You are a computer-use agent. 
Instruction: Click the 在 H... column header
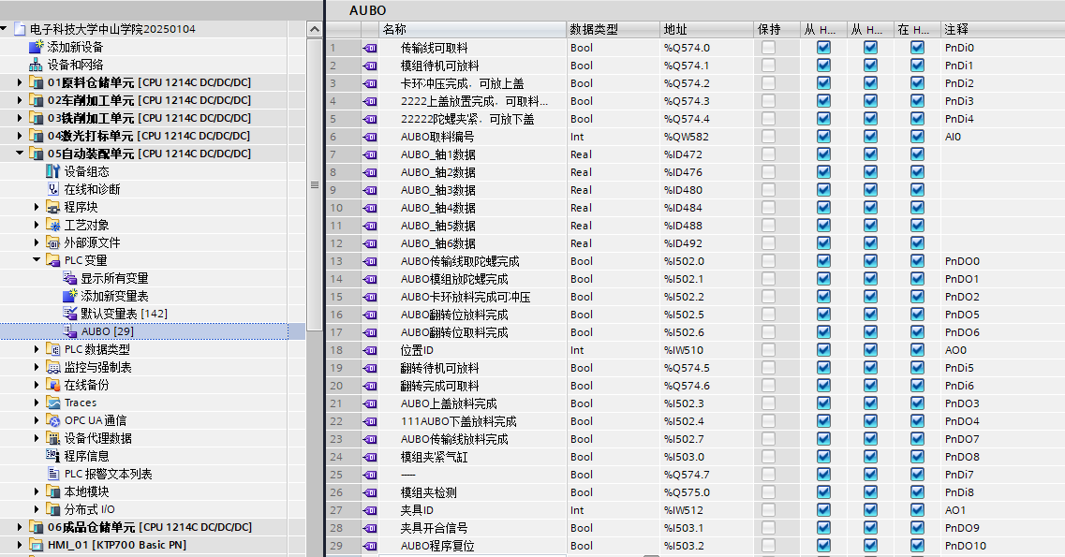pos(917,29)
